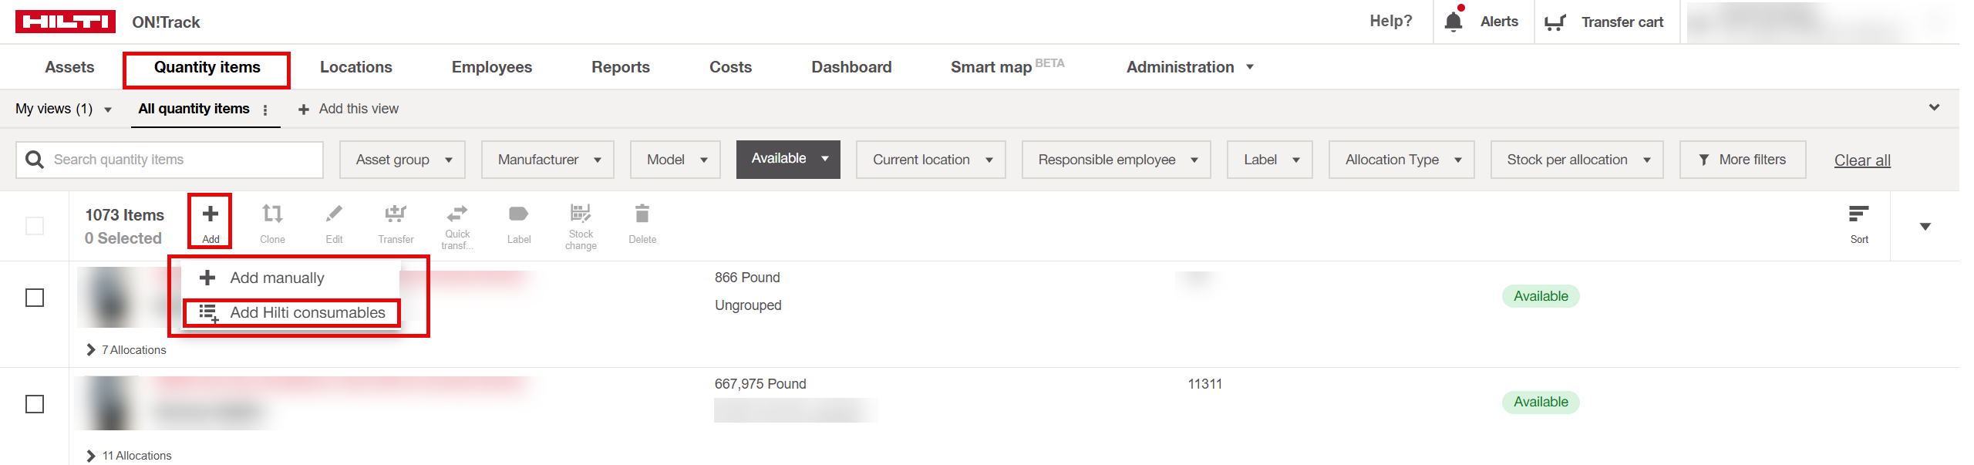Click the Delete trash icon
Screen dimensions: 1974x465
coord(642,214)
